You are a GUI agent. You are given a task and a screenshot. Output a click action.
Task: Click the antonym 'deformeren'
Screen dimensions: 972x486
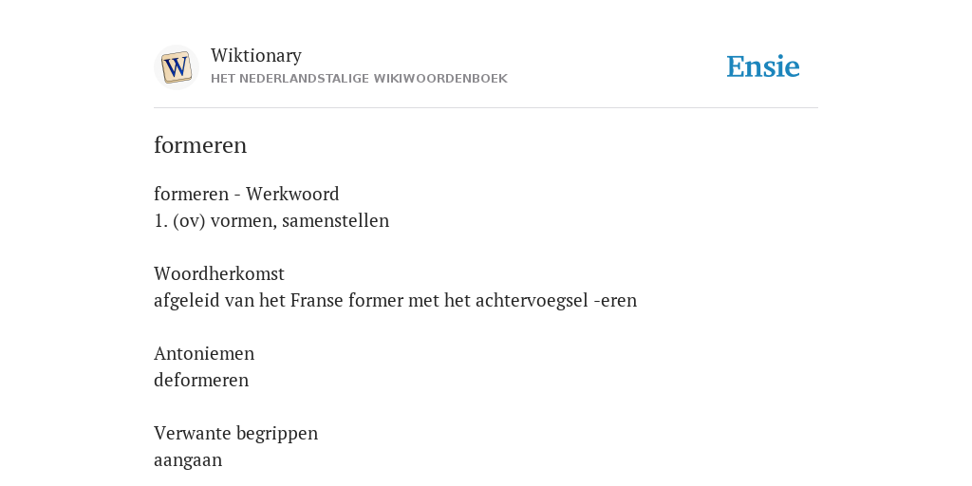(x=201, y=380)
